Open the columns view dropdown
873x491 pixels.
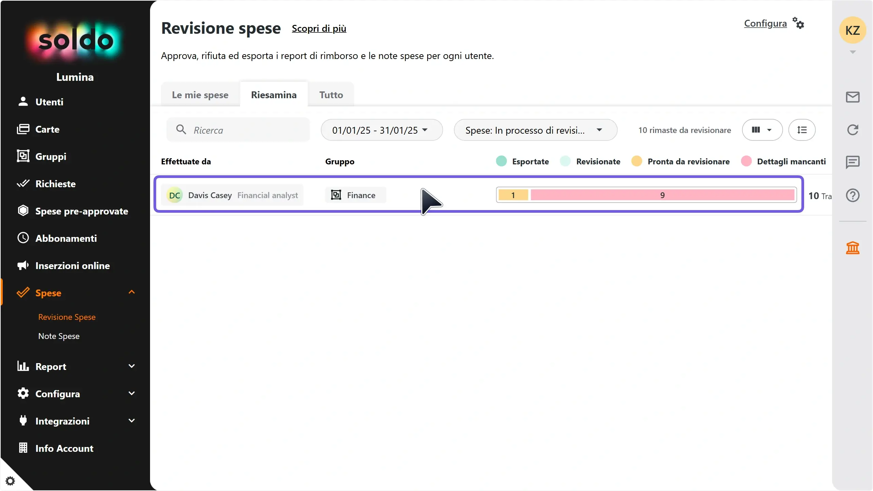click(762, 130)
